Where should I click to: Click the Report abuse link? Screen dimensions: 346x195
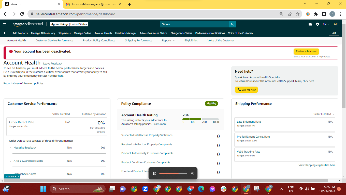click(x=11, y=83)
